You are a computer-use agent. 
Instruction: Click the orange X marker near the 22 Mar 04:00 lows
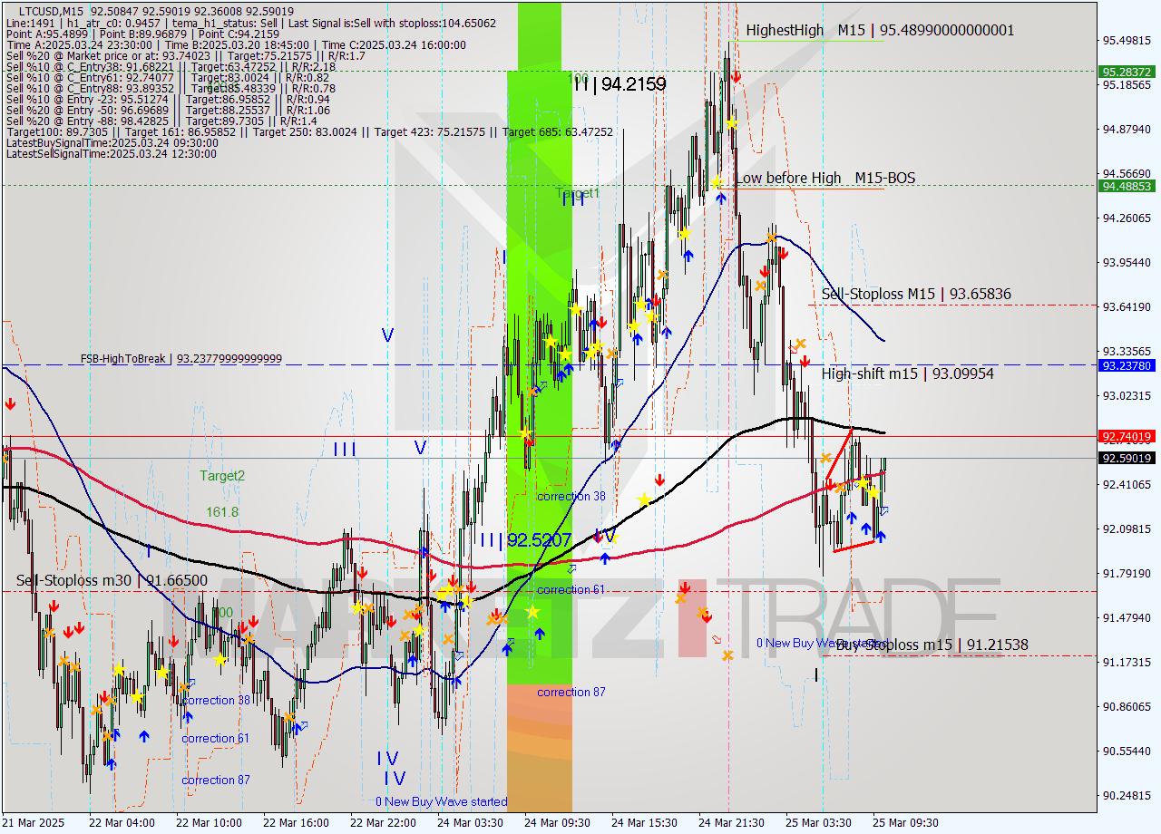point(96,710)
